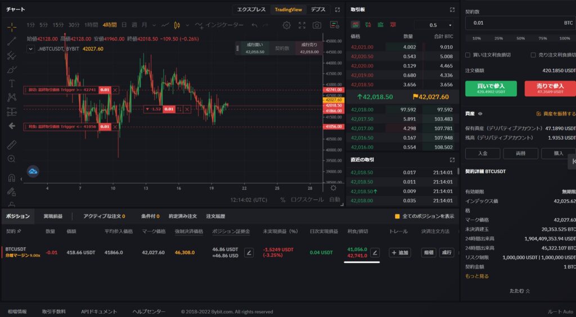Edit the position margin pencil icon
Viewport: 576px width, 317px height.
[249, 253]
